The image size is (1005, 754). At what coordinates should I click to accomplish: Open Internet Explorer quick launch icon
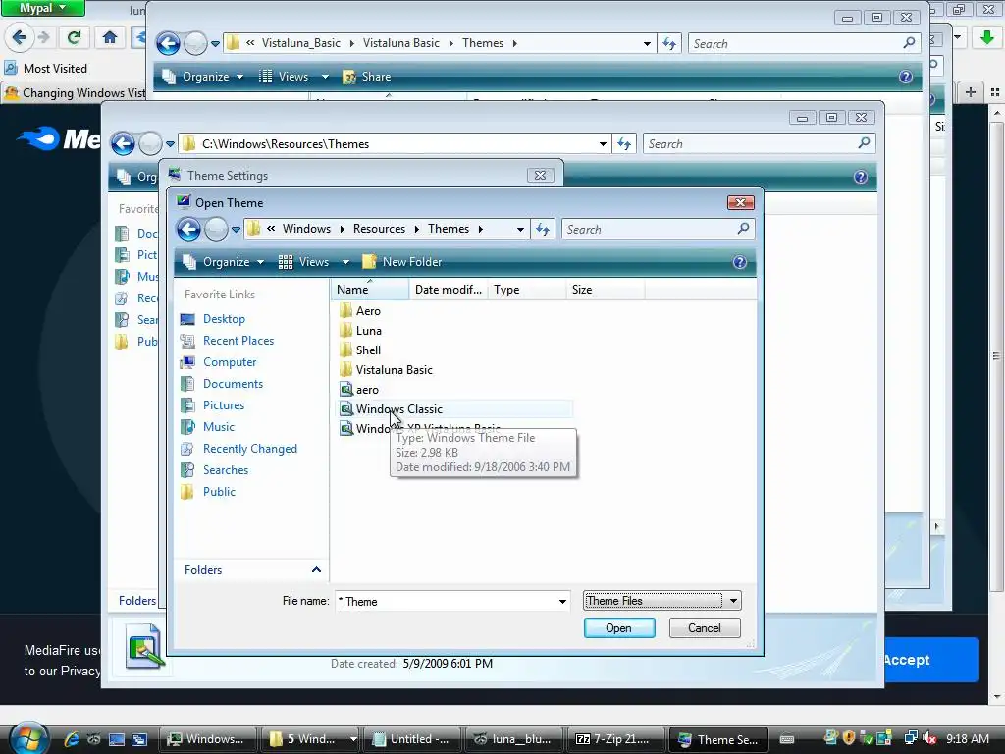click(x=71, y=739)
